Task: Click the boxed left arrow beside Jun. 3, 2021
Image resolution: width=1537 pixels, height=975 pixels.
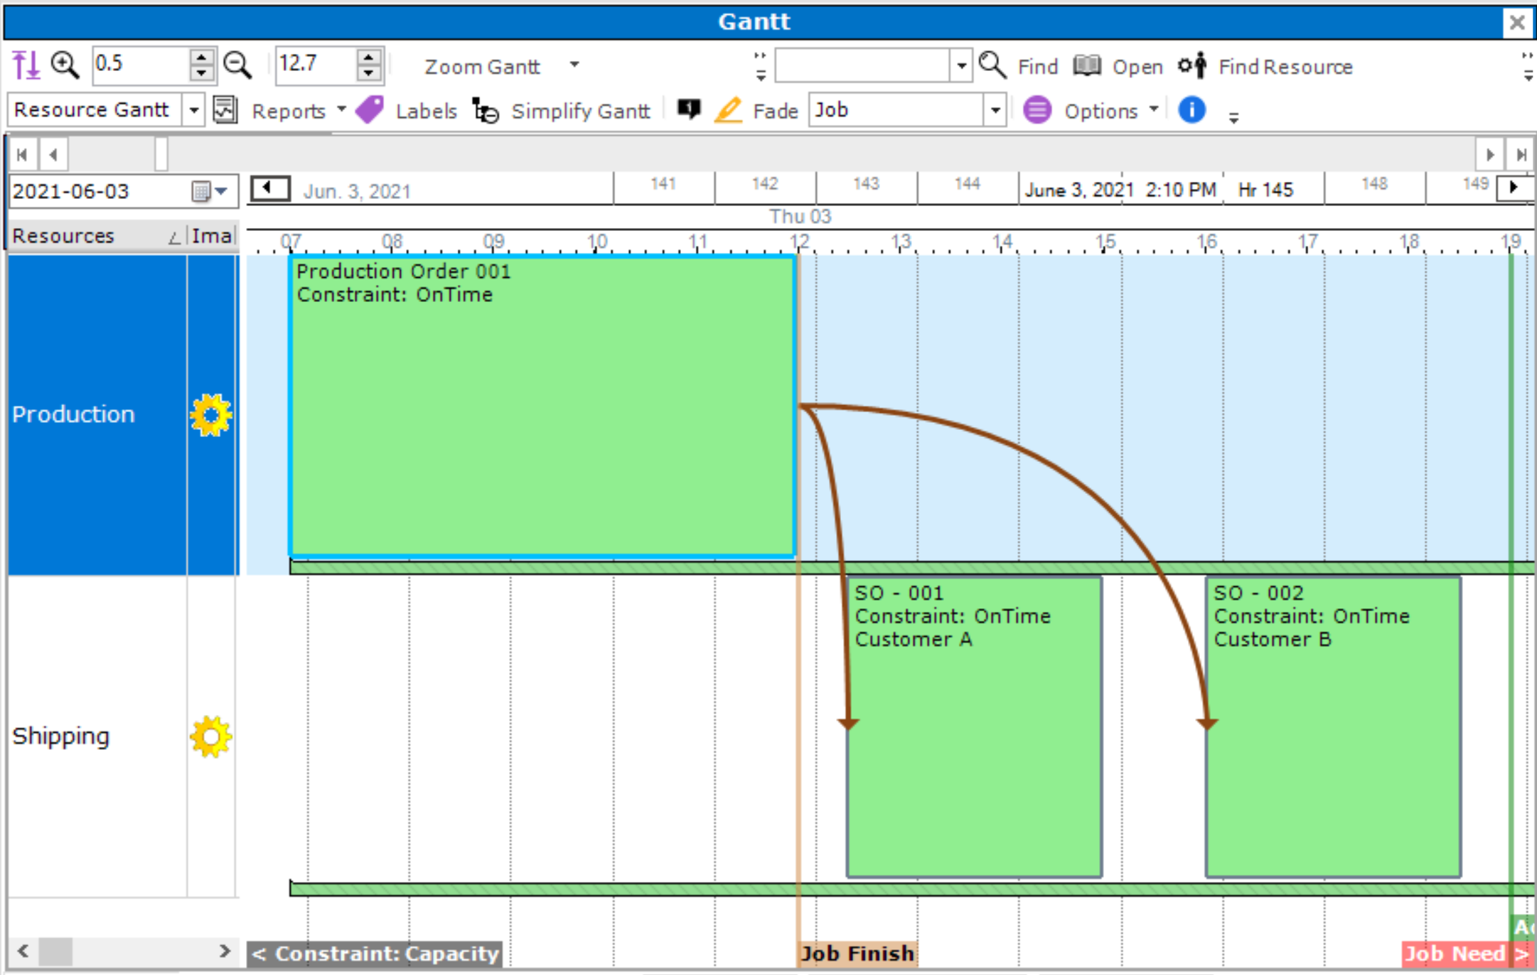Action: coord(269,188)
